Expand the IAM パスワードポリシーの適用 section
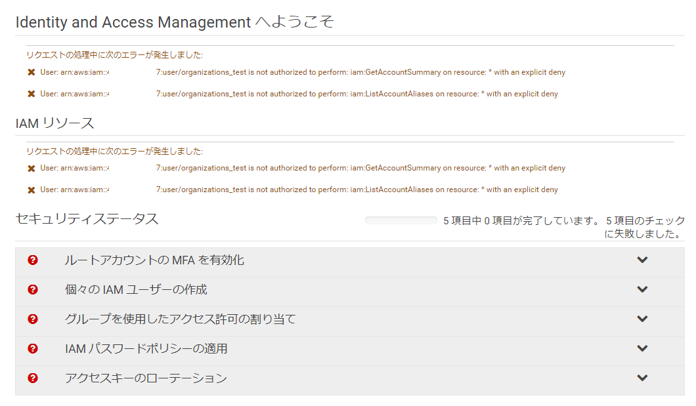The width and height of the screenshot is (696, 406). (642, 349)
